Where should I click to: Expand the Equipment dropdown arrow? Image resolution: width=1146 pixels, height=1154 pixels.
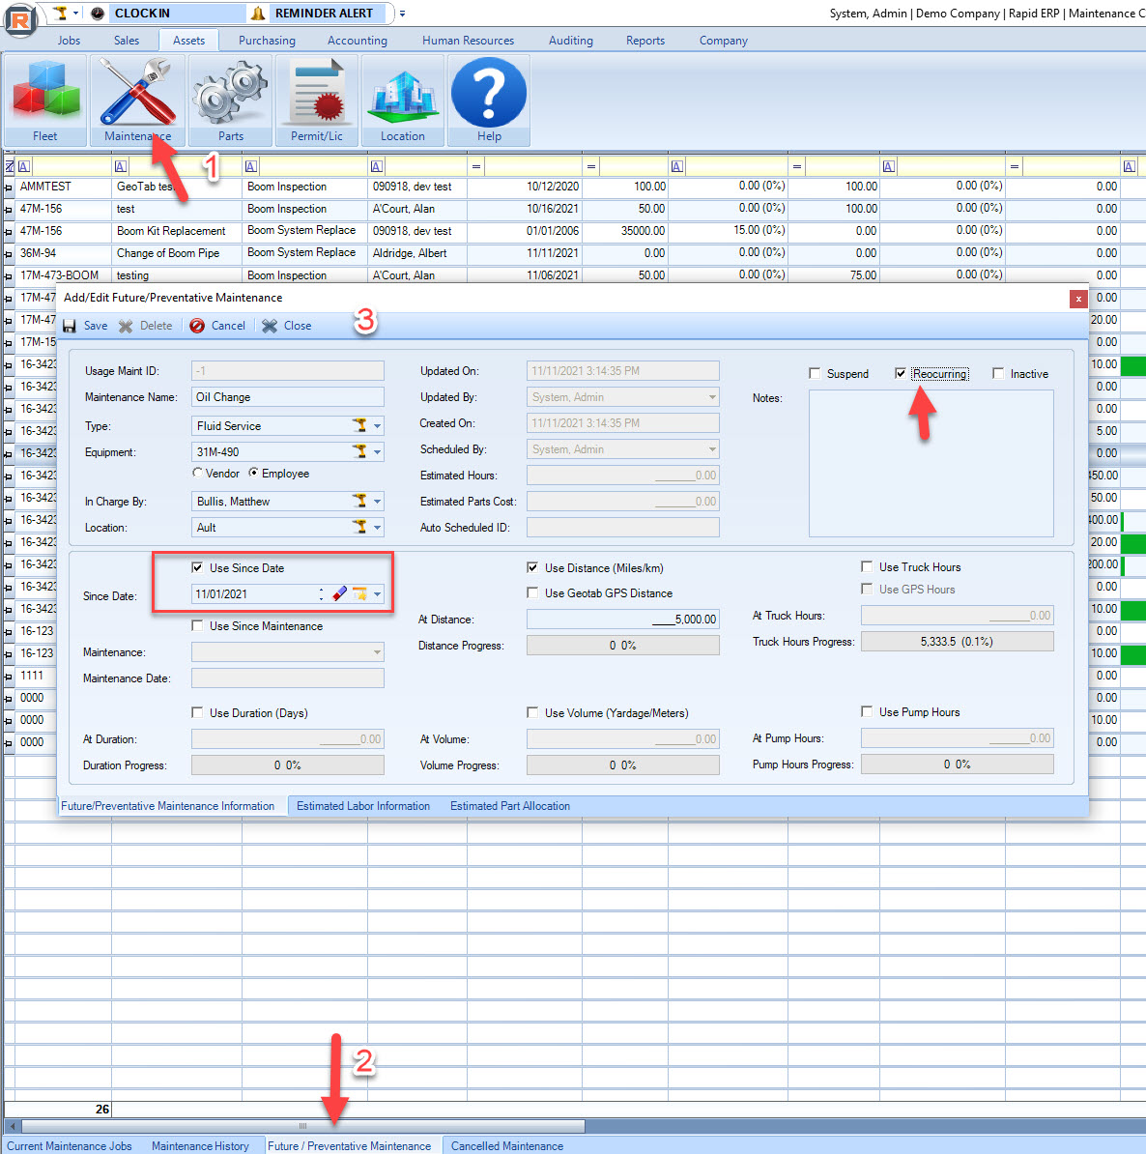click(x=377, y=452)
